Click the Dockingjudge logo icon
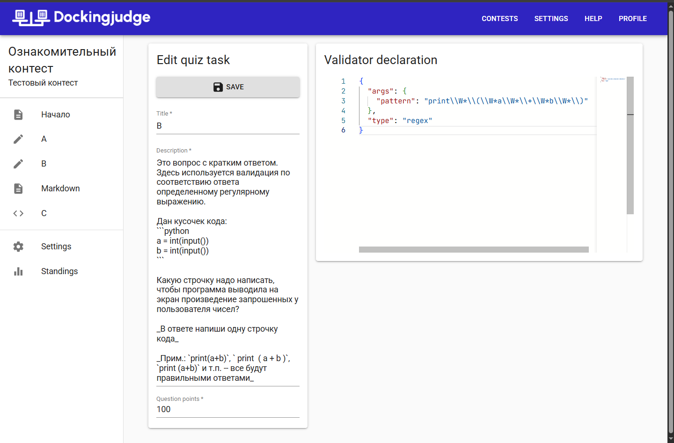Screen dimensions: 674x443 coord(31,18)
